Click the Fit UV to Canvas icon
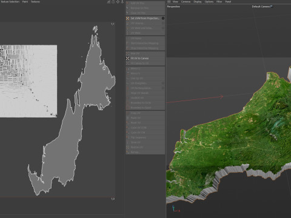 [x=127, y=58]
